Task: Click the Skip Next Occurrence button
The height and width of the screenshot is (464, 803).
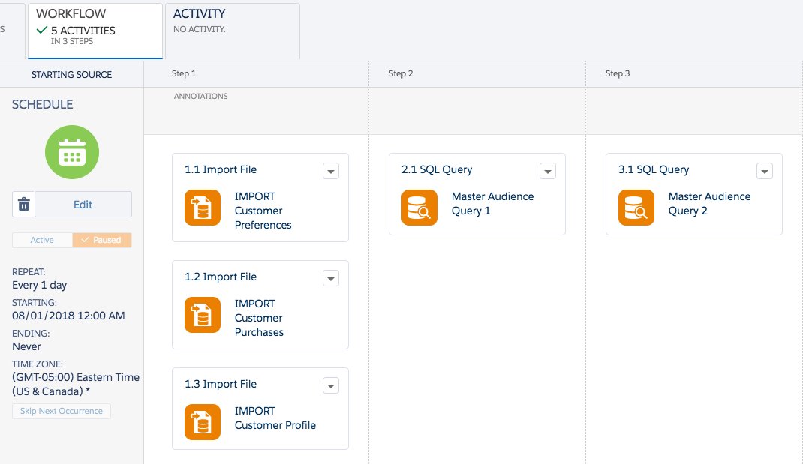Action: 62,411
